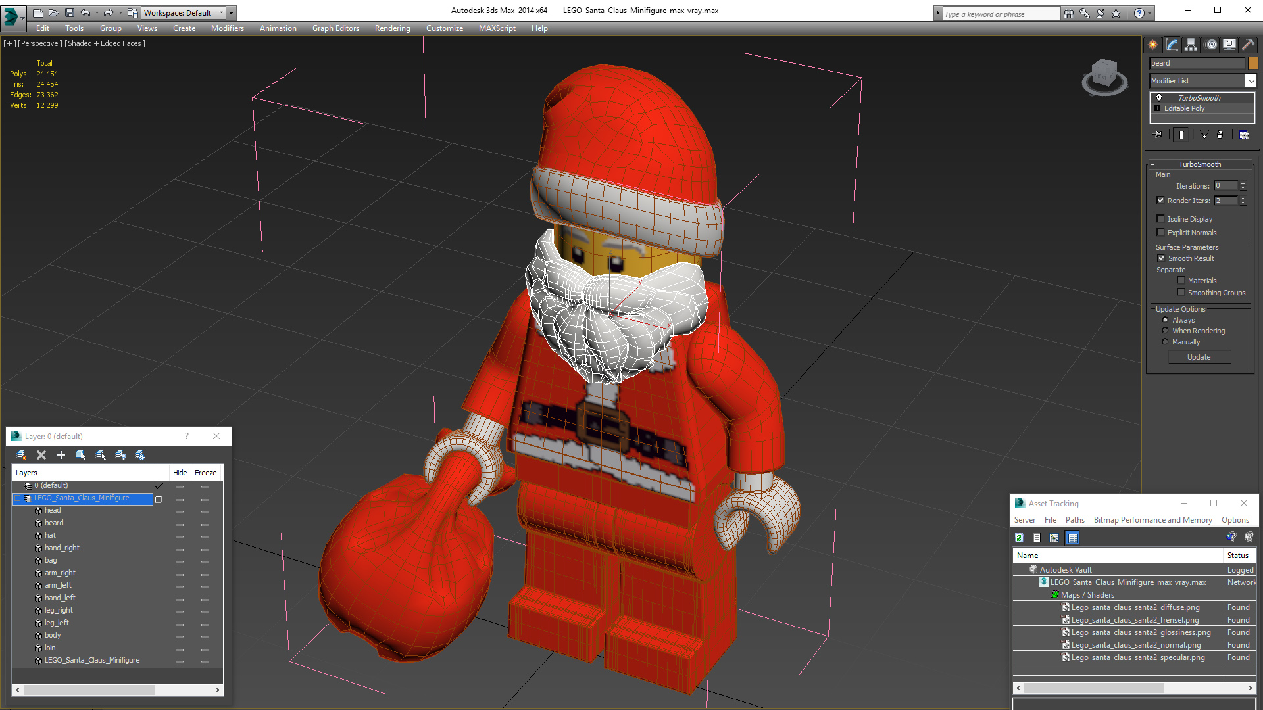Open the Motion command panel tab

tap(1211, 45)
